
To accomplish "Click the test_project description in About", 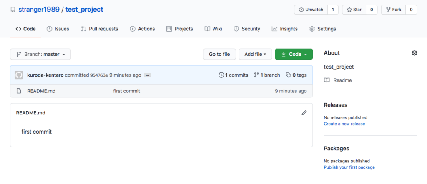I will tap(339, 67).
